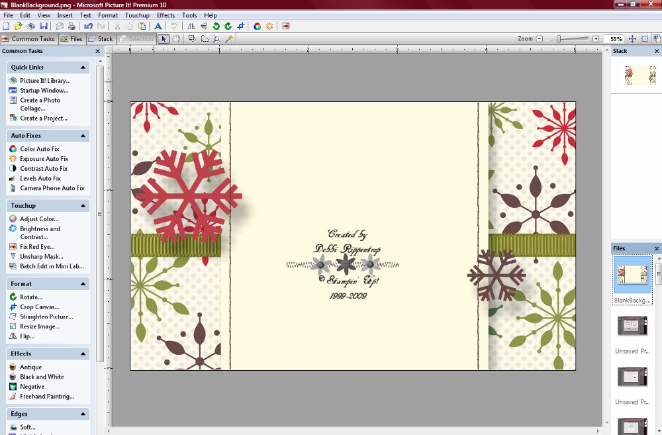Click the Rotate counterclockwise green arrow icon

pos(216,26)
